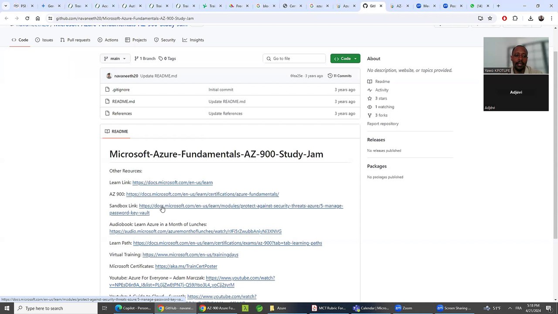Click Yawo KPOTUFE's video thumbnail
The height and width of the screenshot is (314, 558).
click(516, 55)
